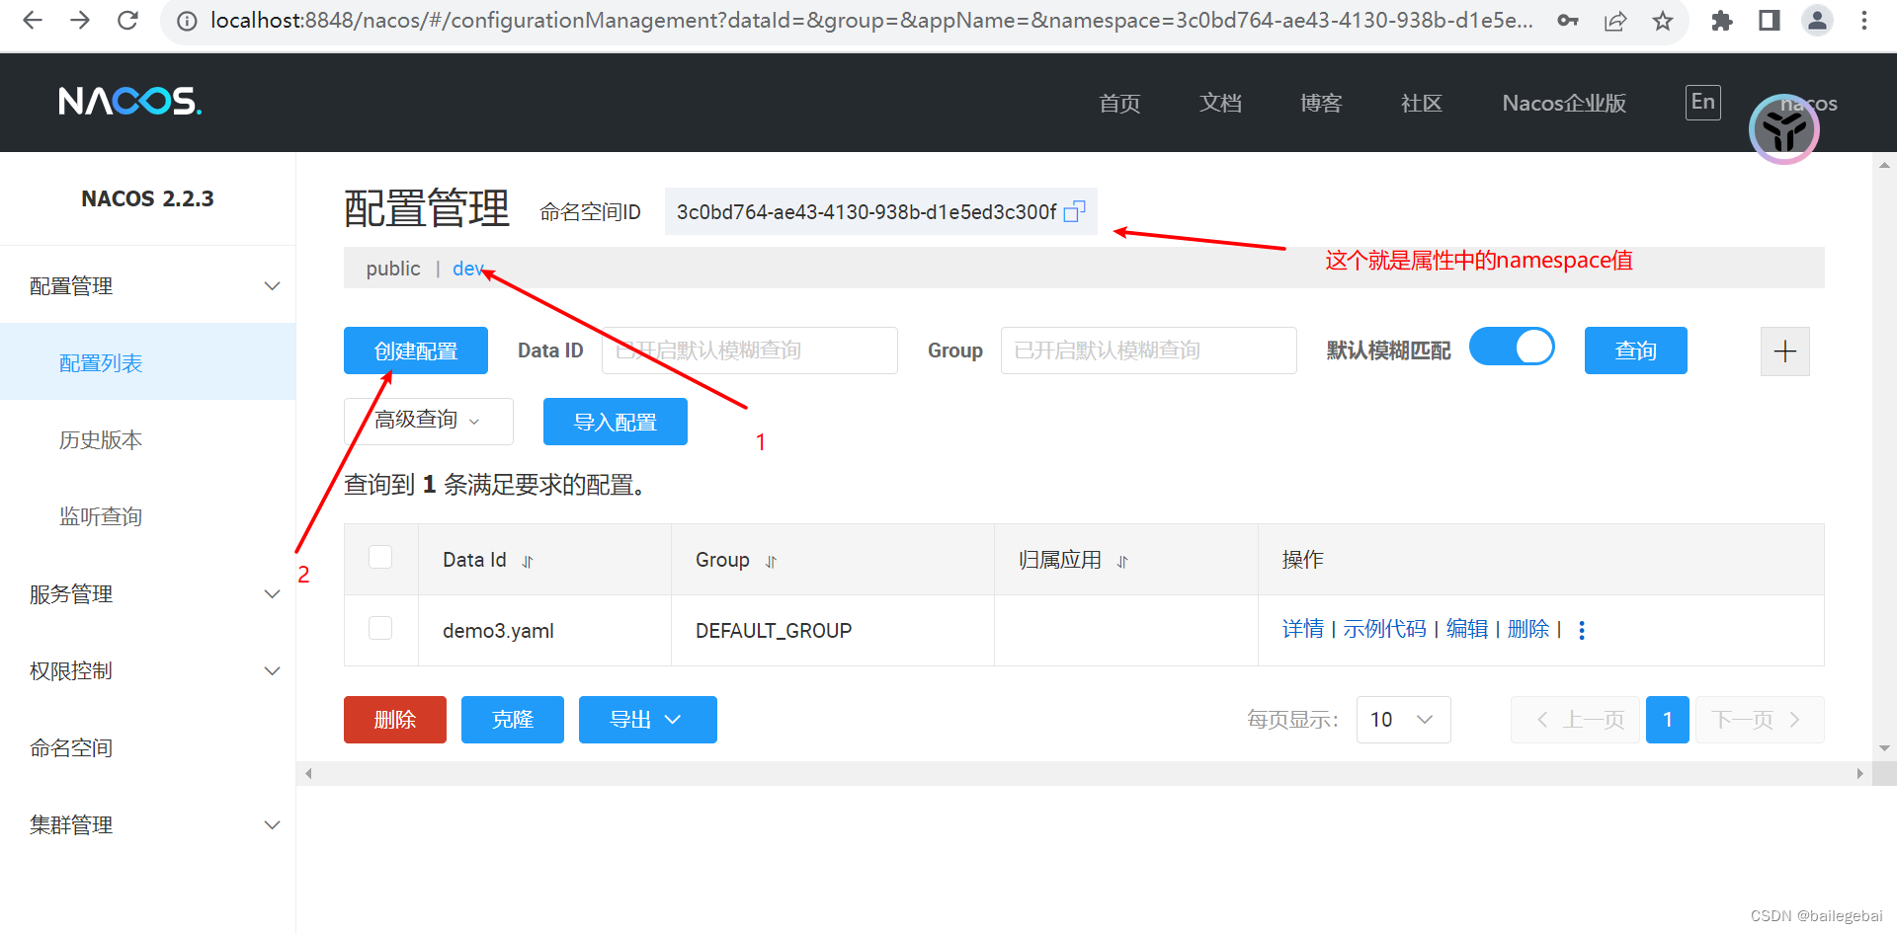This screenshot has height=934, width=1897.
Task: Open the saved password key icon
Action: click(x=1568, y=21)
